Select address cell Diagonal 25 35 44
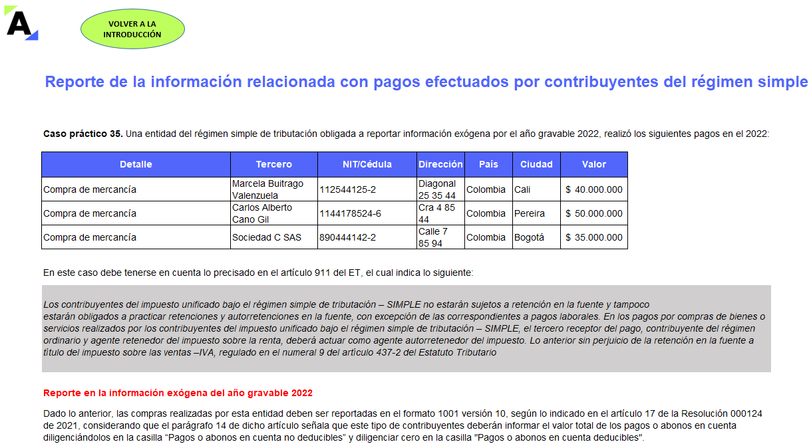Image resolution: width=809 pixels, height=448 pixels. click(x=440, y=189)
